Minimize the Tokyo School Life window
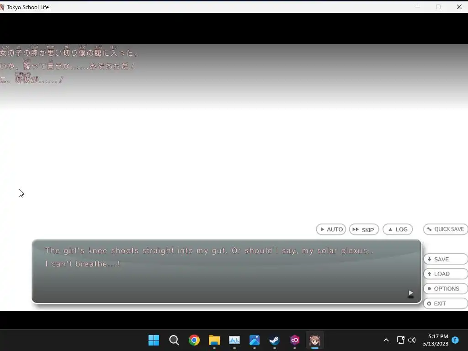This screenshot has height=351, width=468. (x=418, y=7)
